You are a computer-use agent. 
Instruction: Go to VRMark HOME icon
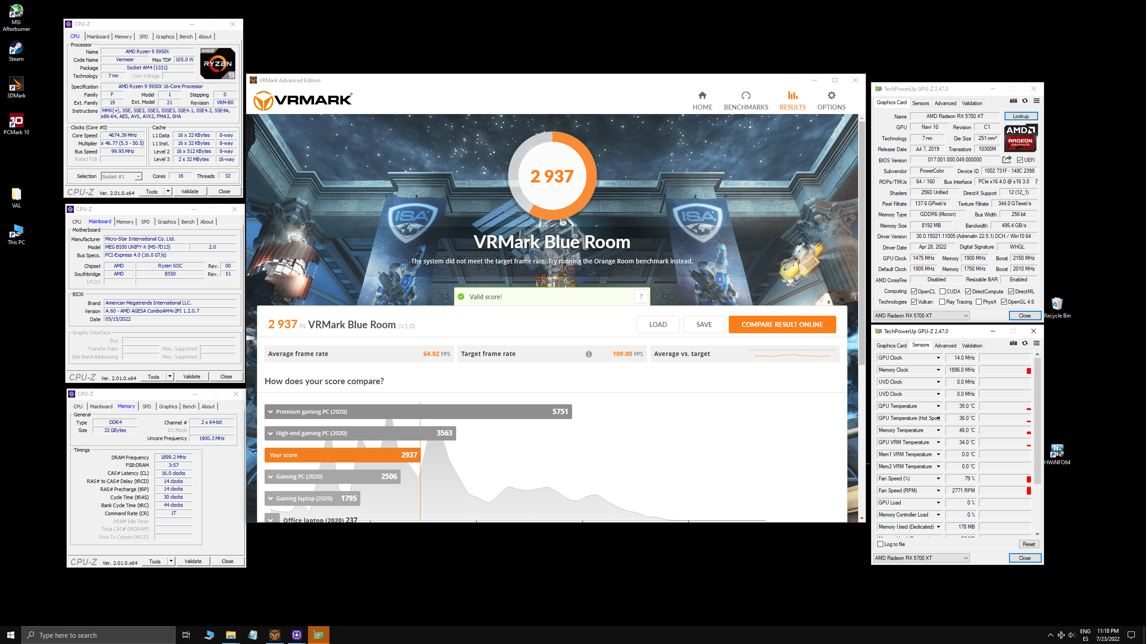[x=702, y=101]
